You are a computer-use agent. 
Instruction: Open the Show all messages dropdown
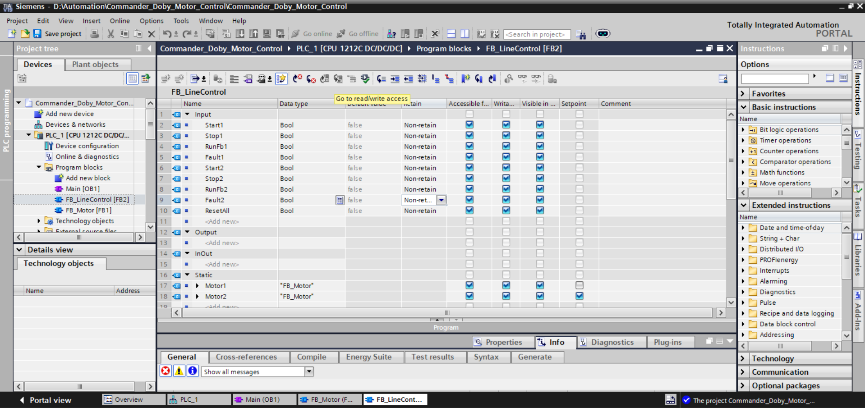click(x=309, y=372)
